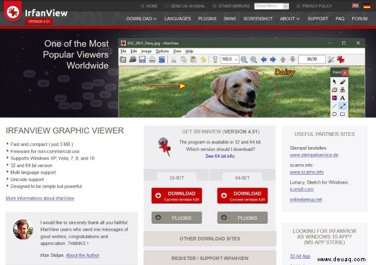The height and width of the screenshot is (265, 376).
Task: Click the Open folder icon in IrfanView toolbar
Action: click(123, 60)
